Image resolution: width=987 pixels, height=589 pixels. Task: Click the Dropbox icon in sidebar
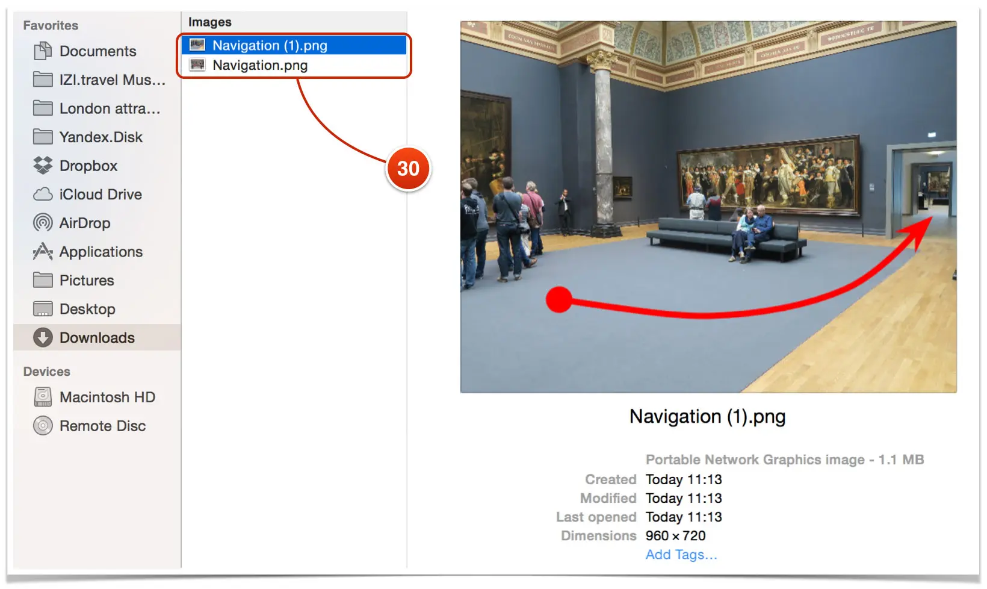(43, 166)
